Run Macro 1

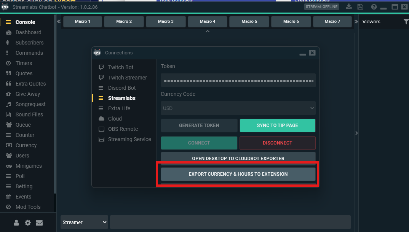[82, 22]
